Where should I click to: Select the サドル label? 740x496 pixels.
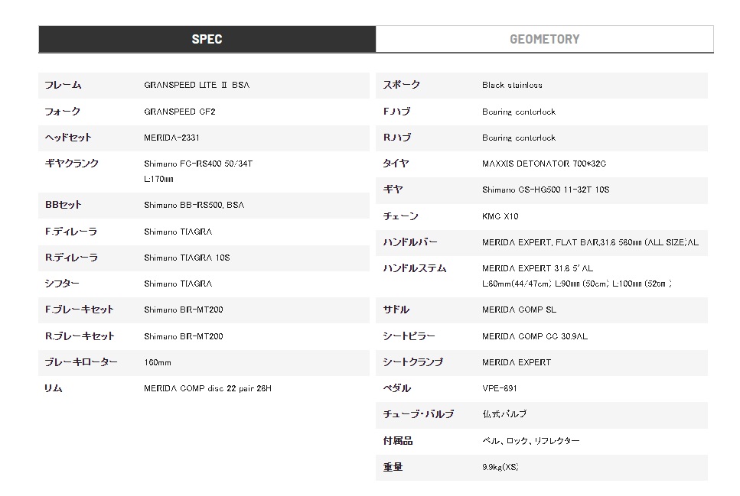tap(396, 310)
